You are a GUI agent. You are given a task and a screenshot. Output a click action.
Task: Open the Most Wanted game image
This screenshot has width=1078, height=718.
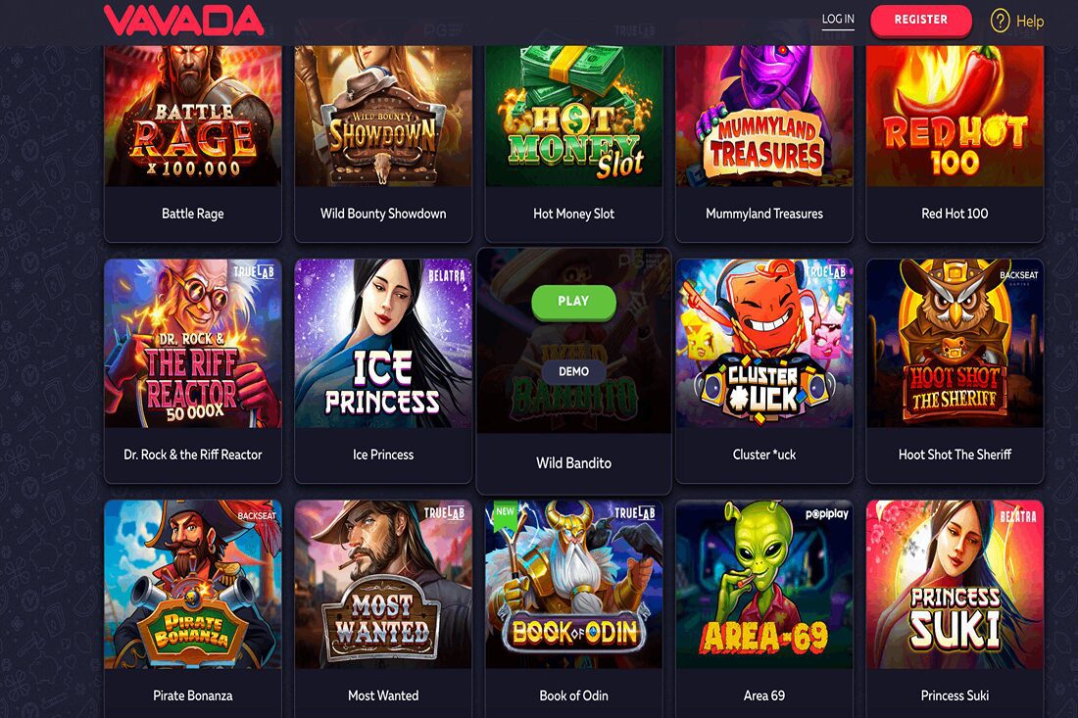(383, 584)
